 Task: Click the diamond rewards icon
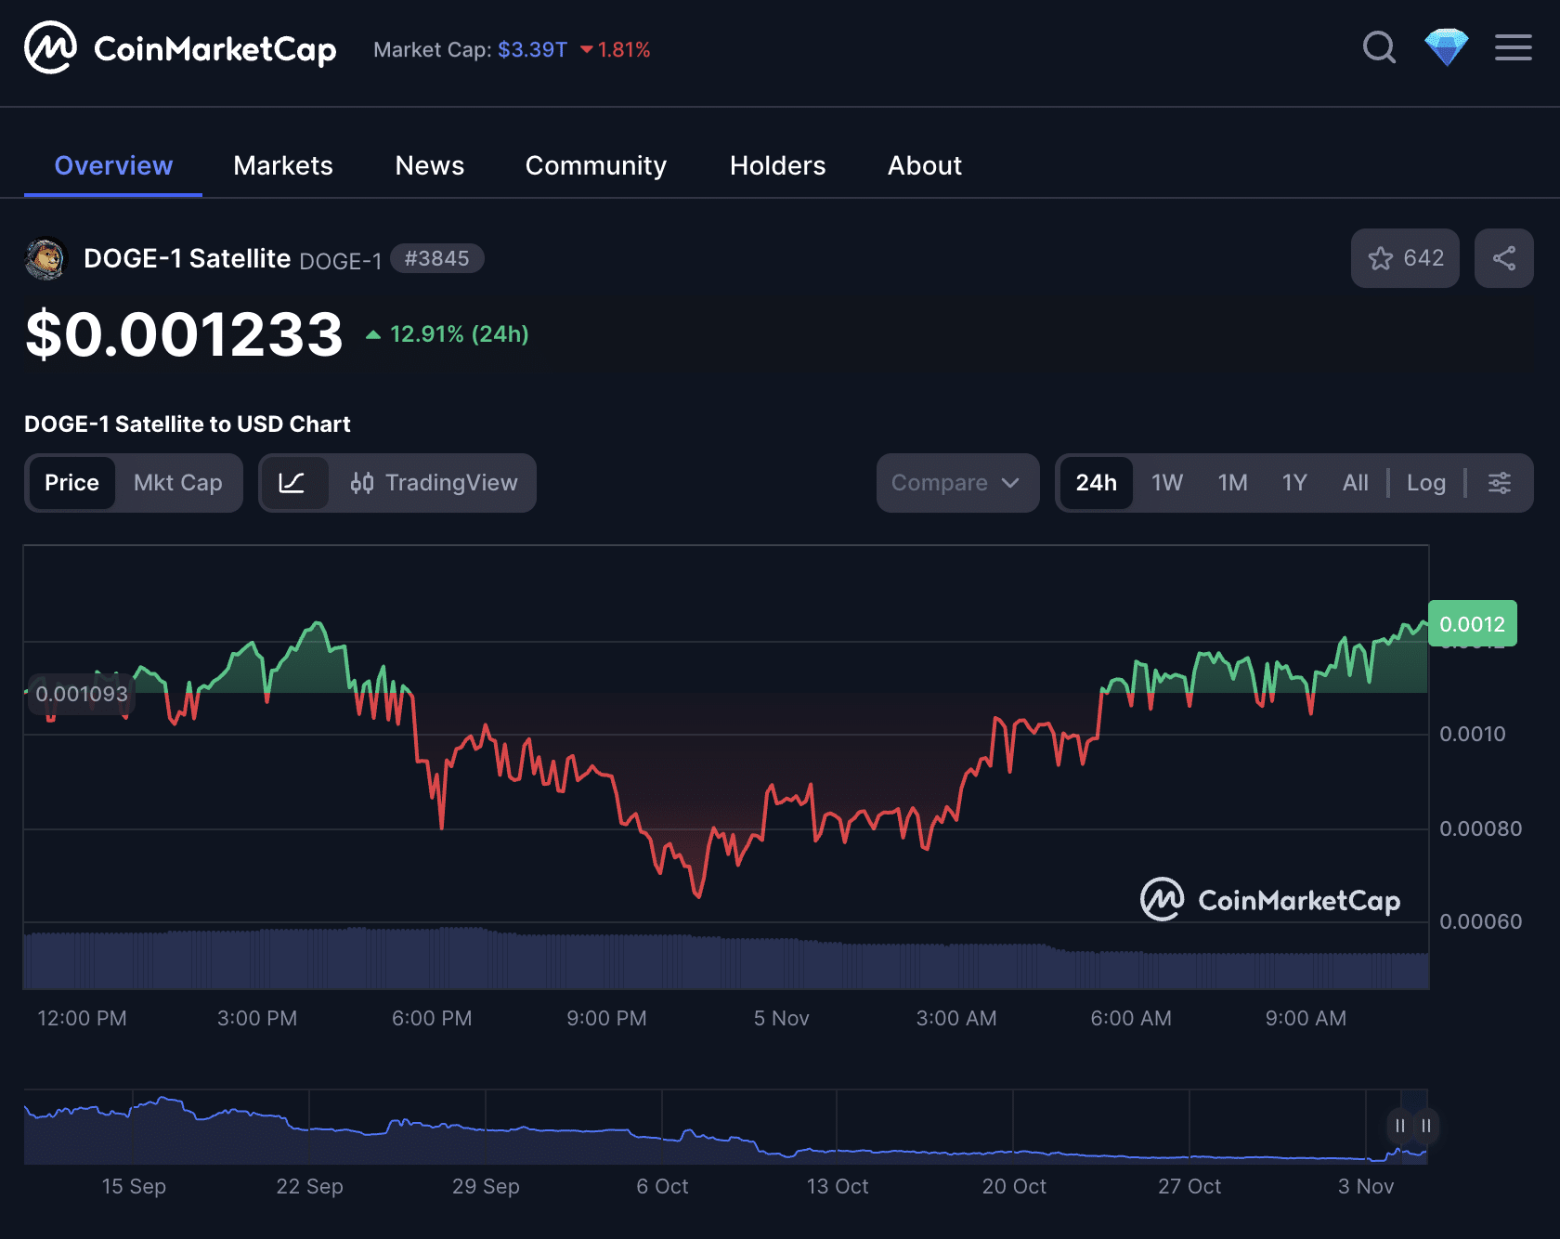pyautogui.click(x=1447, y=48)
